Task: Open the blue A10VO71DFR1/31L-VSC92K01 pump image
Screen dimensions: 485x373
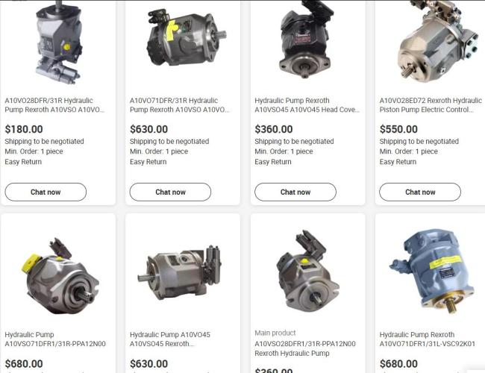Action: coord(432,272)
